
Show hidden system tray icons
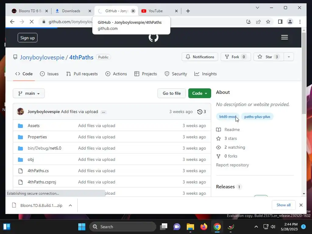click(256, 227)
